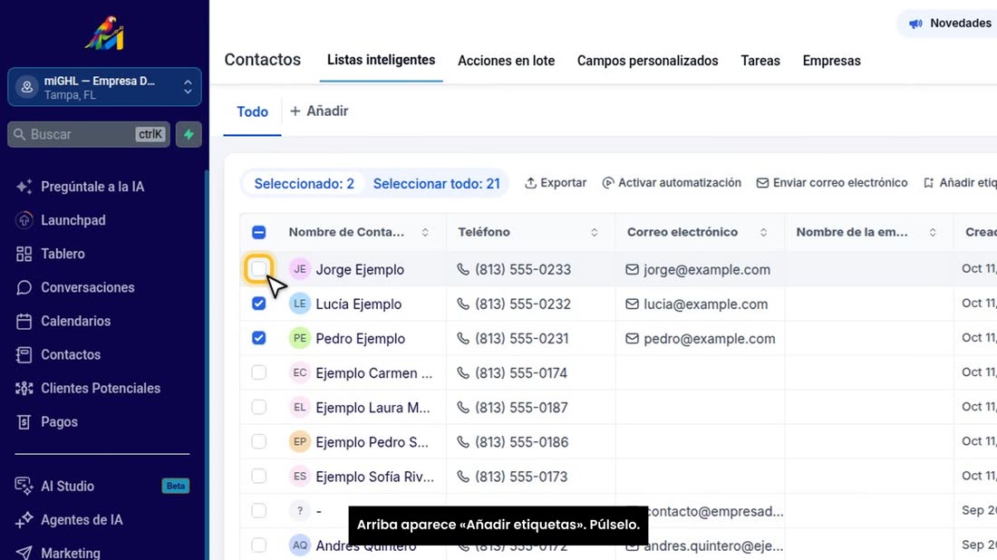Click the Buscar search field

tap(89, 134)
